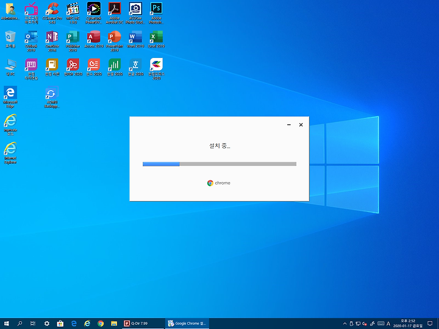
Task: Open Microsoft Store taskbar icon
Action: [x=60, y=324]
